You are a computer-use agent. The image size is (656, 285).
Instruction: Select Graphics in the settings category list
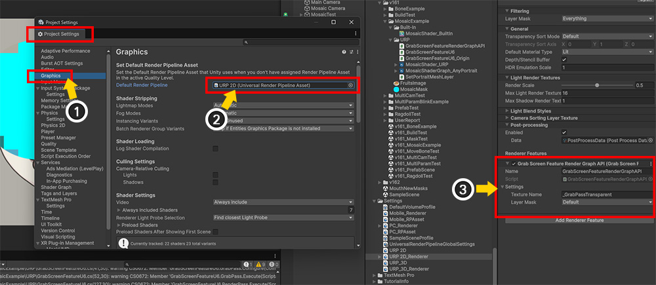[51, 75]
